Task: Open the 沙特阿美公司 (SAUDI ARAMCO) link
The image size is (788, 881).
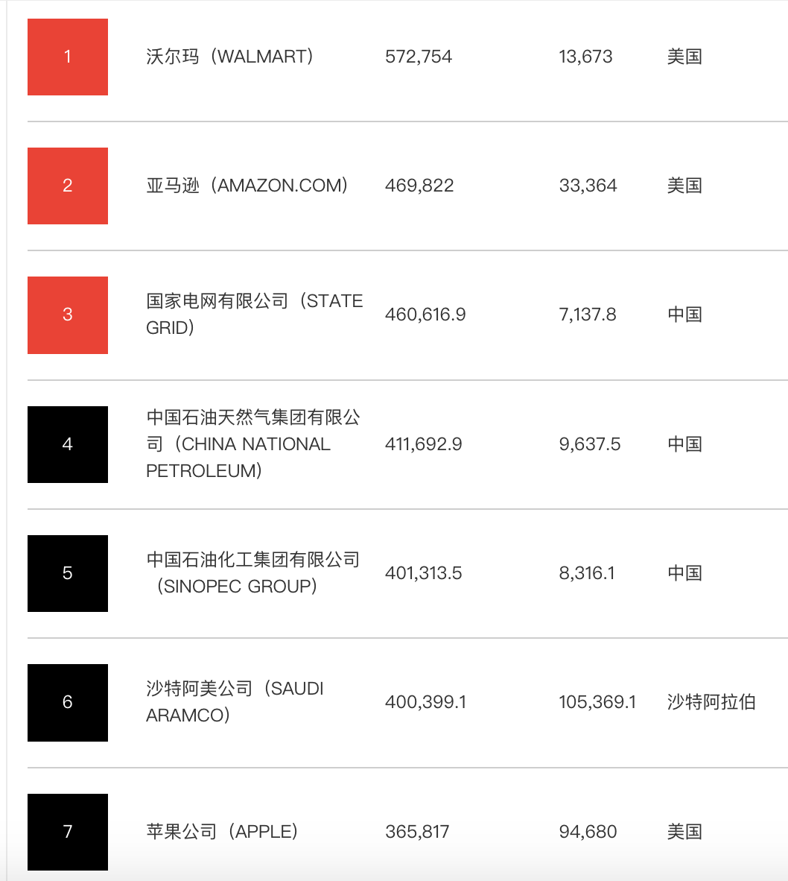Action: click(235, 702)
